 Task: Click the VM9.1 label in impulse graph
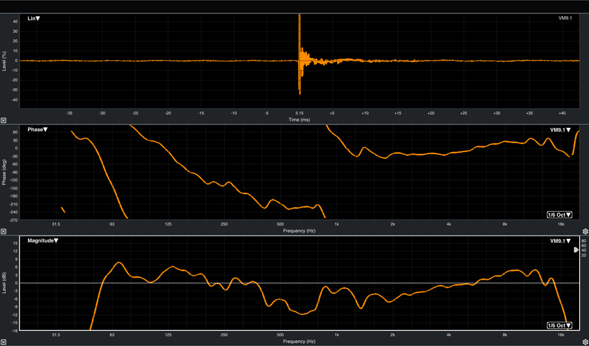click(x=569, y=18)
